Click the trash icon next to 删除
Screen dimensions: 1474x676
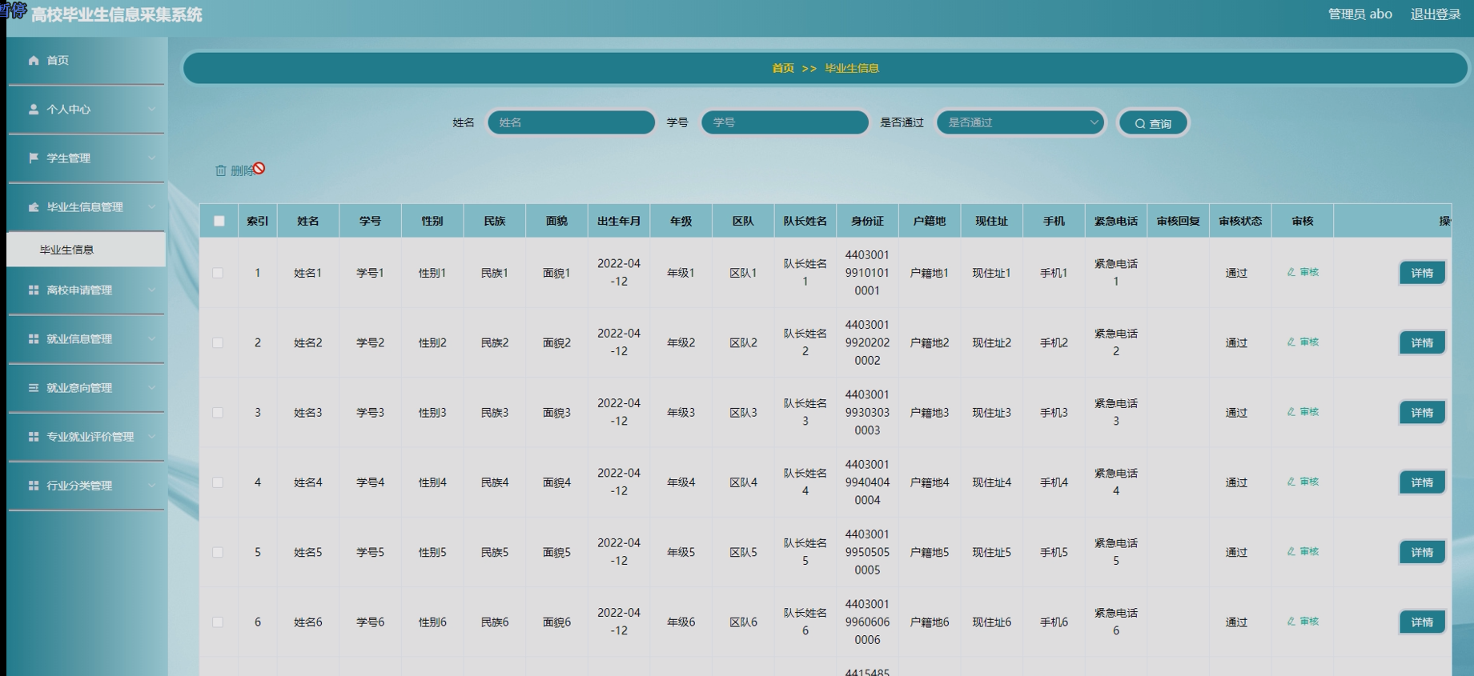[221, 170]
